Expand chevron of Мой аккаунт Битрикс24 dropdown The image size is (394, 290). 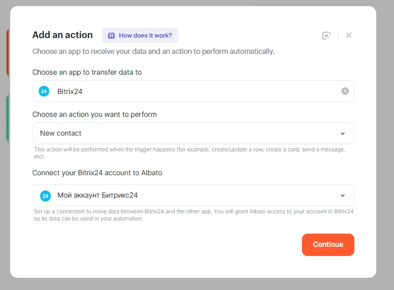(x=343, y=196)
